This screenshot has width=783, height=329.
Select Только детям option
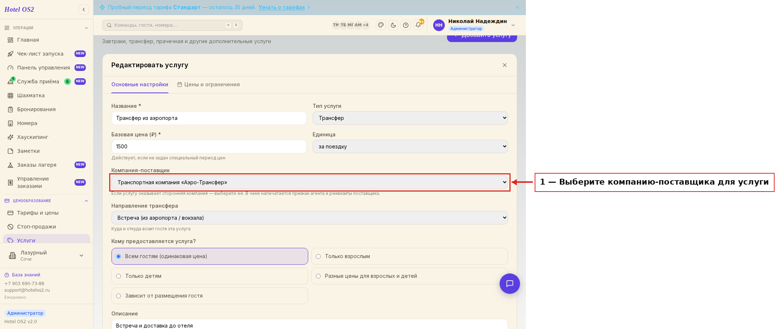coord(210,276)
